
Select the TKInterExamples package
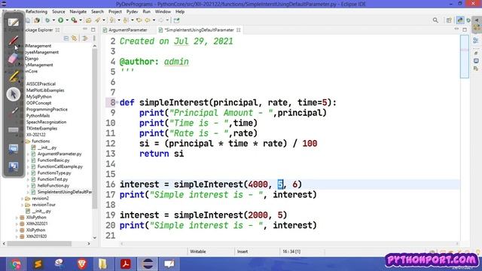point(41,129)
